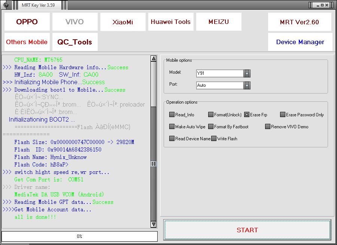Click the 'MRT Key Ver 3.59' window title
This screenshot has width=337, height=245.
[x=38, y=5]
